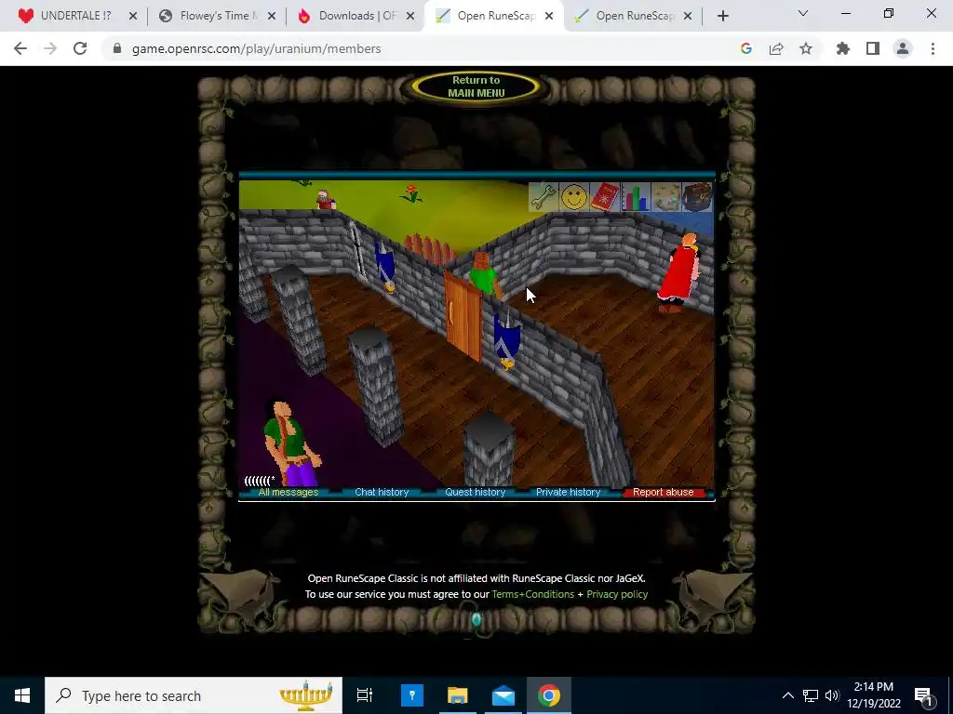The image size is (953, 714).
Task: Click the dwarf beyond the wall
Action: tap(326, 200)
